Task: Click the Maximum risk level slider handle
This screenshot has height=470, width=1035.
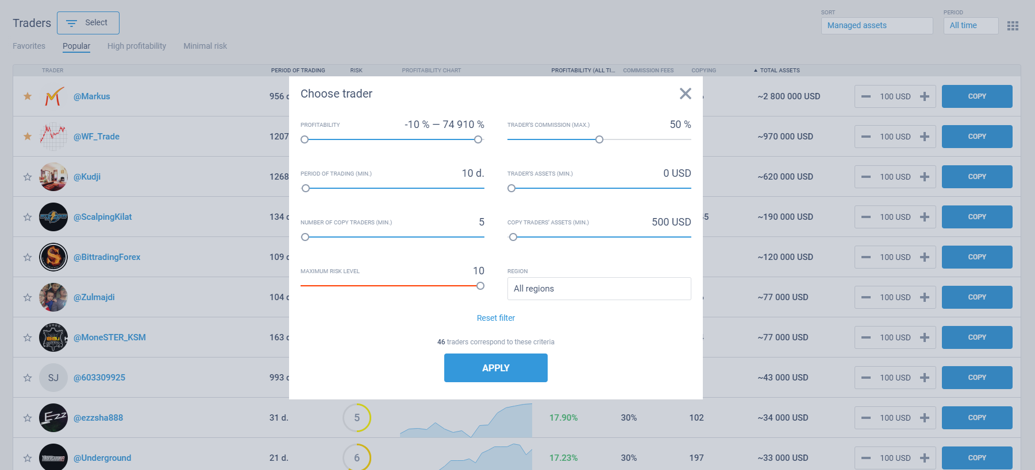Action: click(480, 286)
